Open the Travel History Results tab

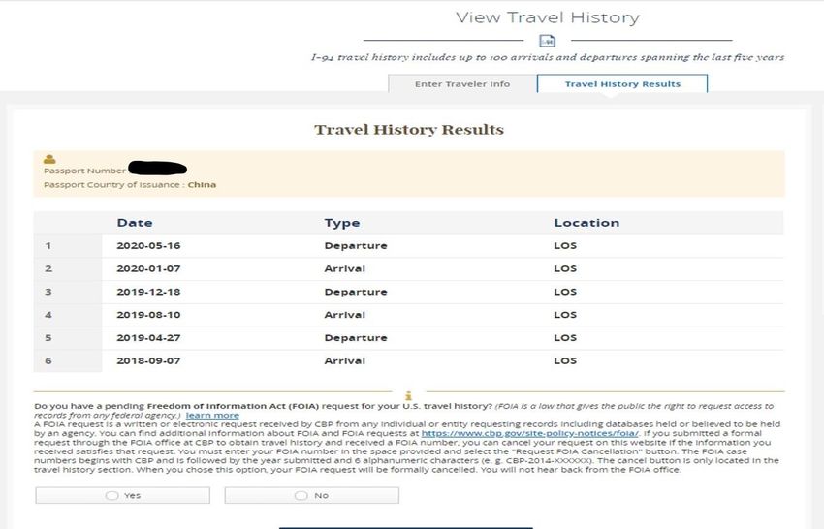pos(622,83)
